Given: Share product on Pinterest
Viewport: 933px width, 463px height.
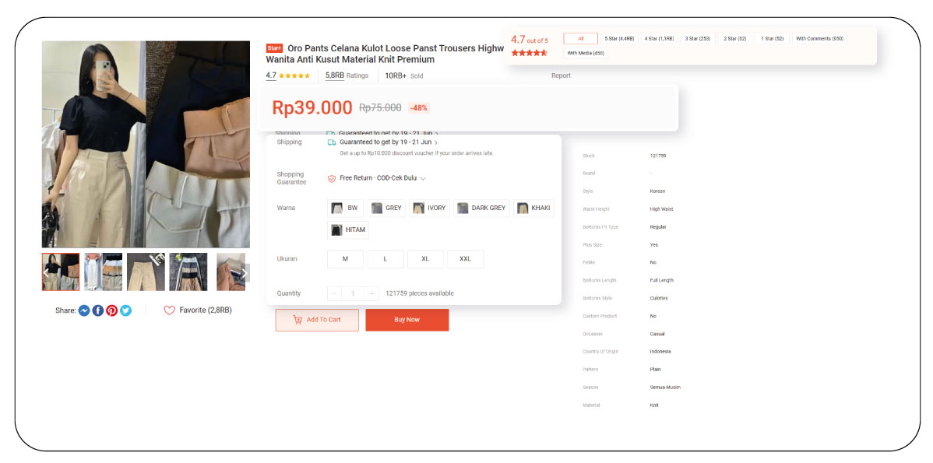Looking at the screenshot, I should coord(112,310).
